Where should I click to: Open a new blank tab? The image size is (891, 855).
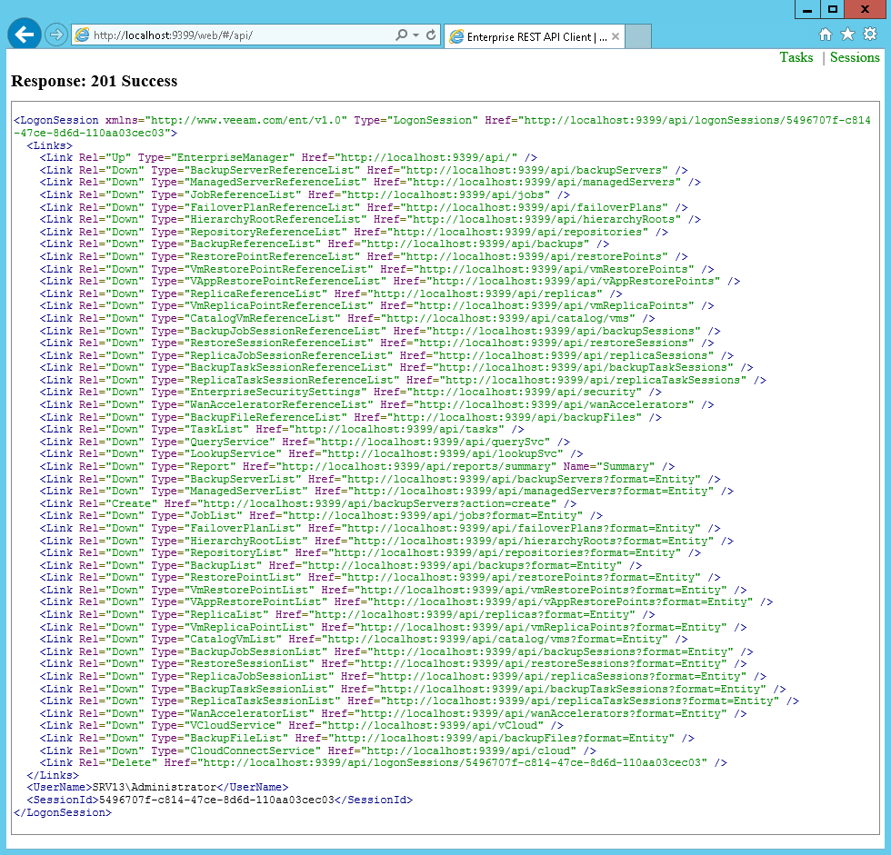tap(638, 37)
